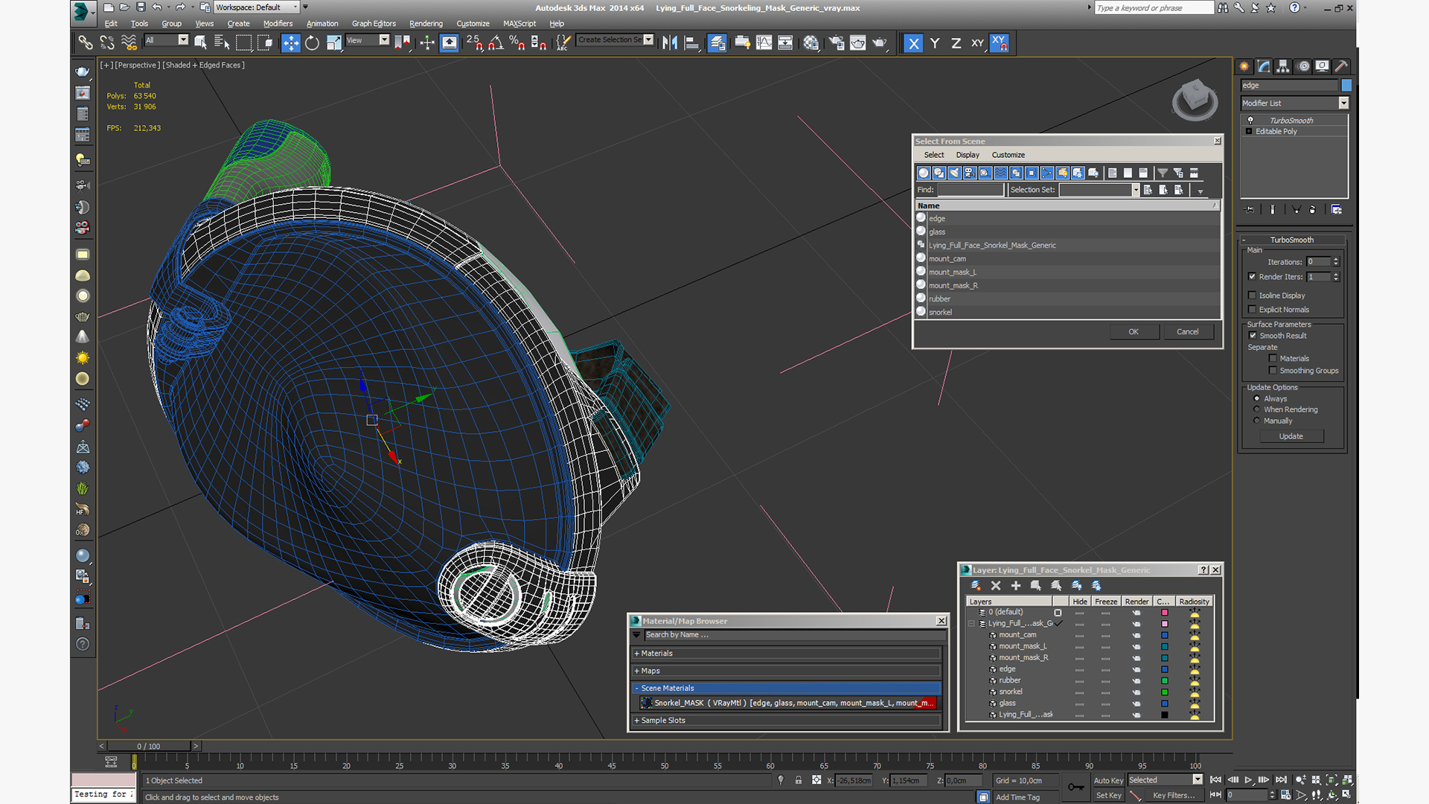Open the Display menu in Select From Scene

[x=968, y=155]
